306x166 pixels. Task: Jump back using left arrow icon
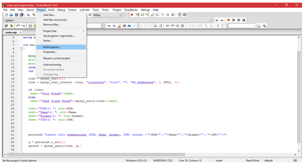217,20
